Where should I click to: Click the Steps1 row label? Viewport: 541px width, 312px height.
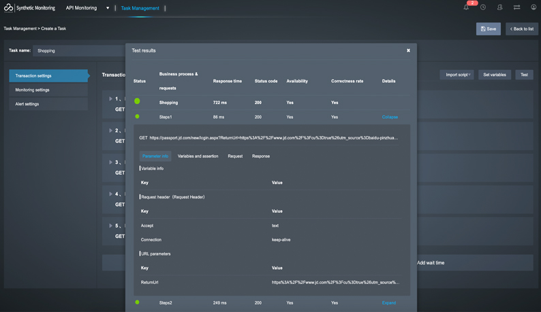(x=166, y=117)
